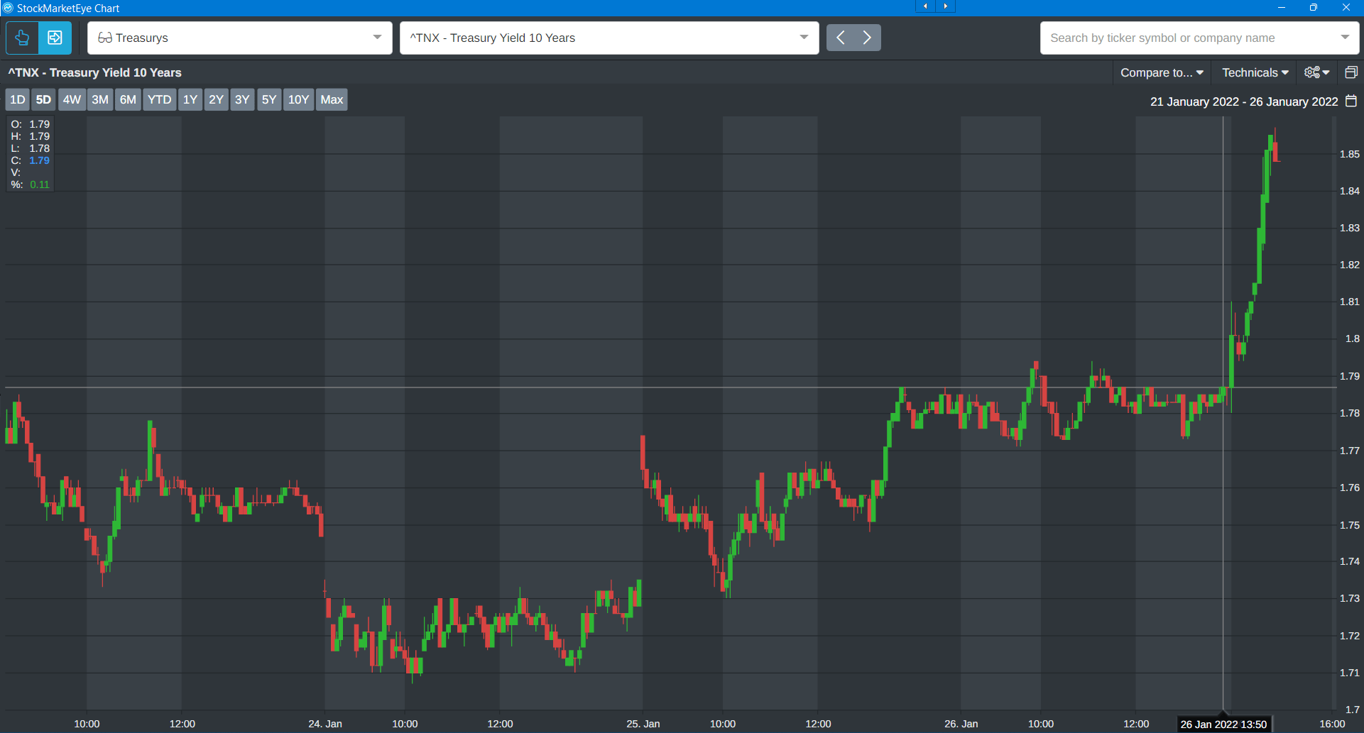Select the hand pointer tool icon
The height and width of the screenshot is (733, 1364).
pos(22,38)
